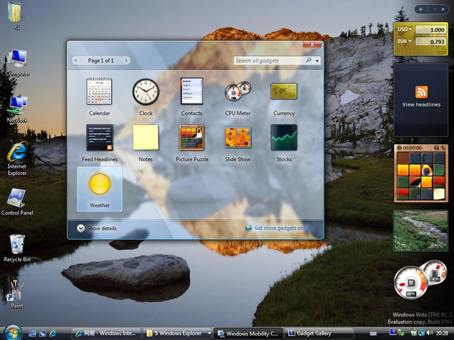This screenshot has height=340, width=454.
Task: Close the Gadget Gallery window
Action: pos(312,44)
